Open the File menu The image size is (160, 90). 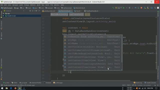[x=2, y=5]
